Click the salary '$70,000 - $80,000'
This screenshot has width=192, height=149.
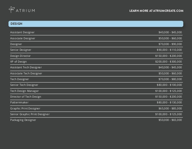coord(170,79)
